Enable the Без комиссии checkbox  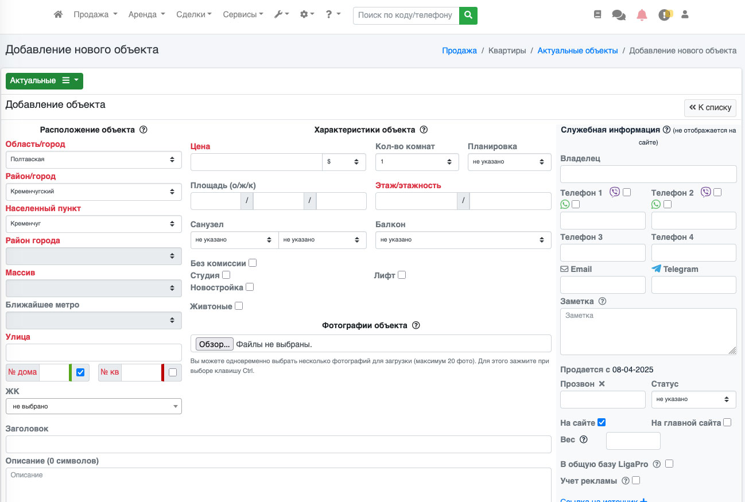253,263
